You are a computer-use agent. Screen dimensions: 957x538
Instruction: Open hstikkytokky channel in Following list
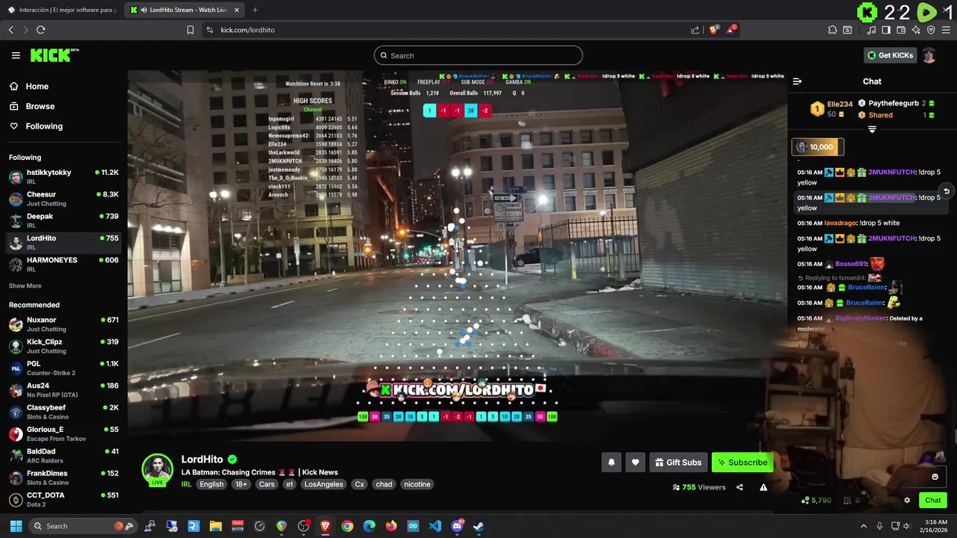(64, 176)
